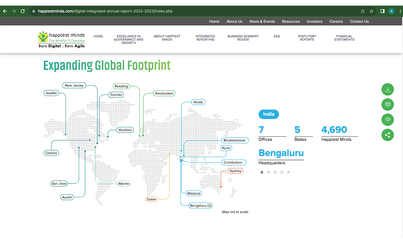This screenshot has width=403, height=243.
Task: Open the Investors link
Action: 315,21
